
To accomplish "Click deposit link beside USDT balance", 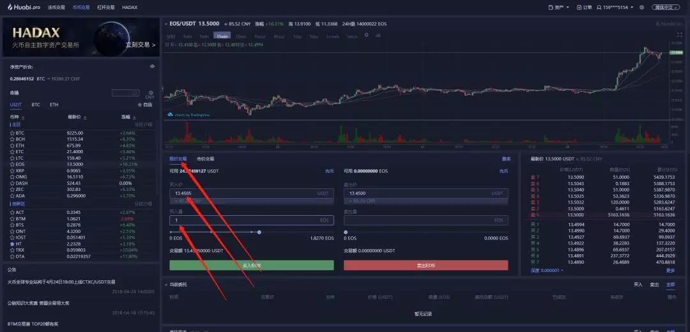I will (x=330, y=171).
